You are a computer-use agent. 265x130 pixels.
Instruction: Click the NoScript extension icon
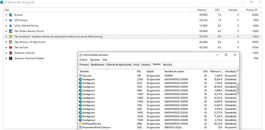11,53
